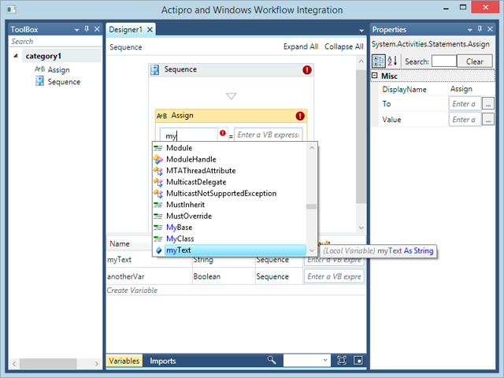Viewport: 504px width, 378px height.
Task: Open Value property expression editor button
Action: (488, 120)
